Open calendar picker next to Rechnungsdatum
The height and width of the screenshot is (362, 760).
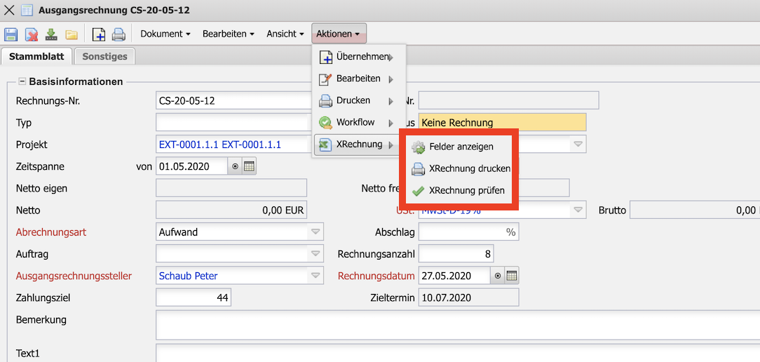coord(512,276)
